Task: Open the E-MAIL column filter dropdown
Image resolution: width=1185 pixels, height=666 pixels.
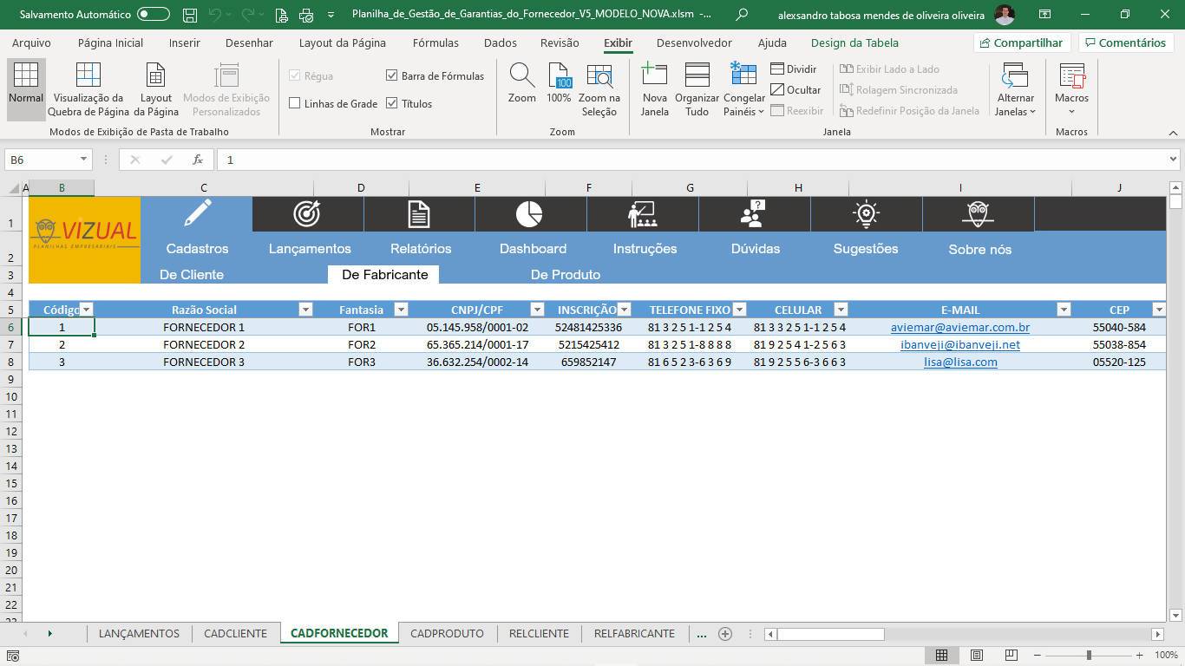Action: 1064,310
